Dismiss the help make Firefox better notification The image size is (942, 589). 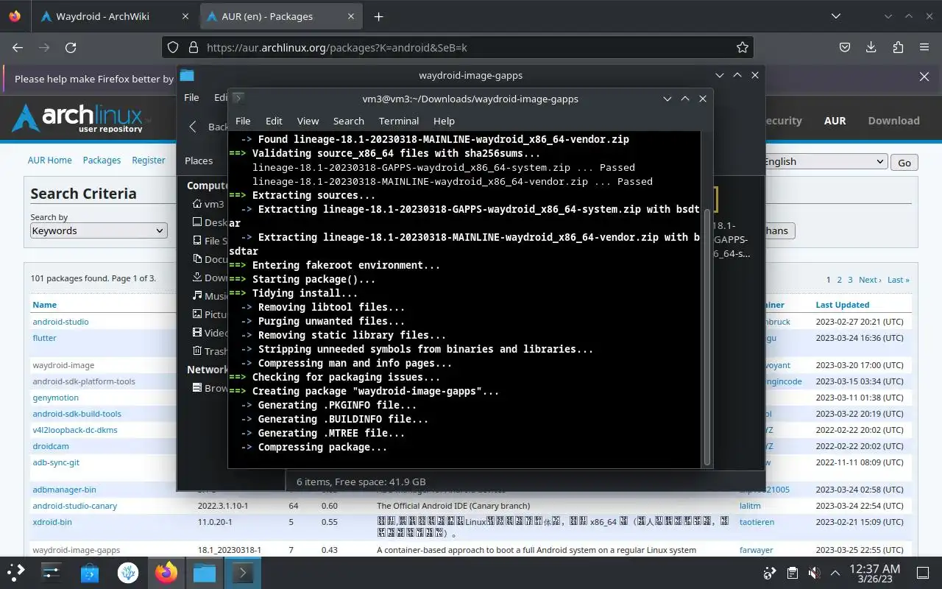click(924, 77)
